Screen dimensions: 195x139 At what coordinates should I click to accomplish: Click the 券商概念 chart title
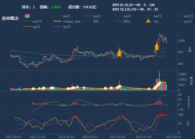pos(10,18)
